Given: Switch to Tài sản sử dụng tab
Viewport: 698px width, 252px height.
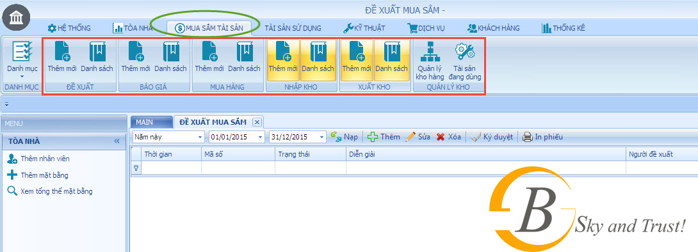Looking at the screenshot, I should pyautogui.click(x=293, y=28).
